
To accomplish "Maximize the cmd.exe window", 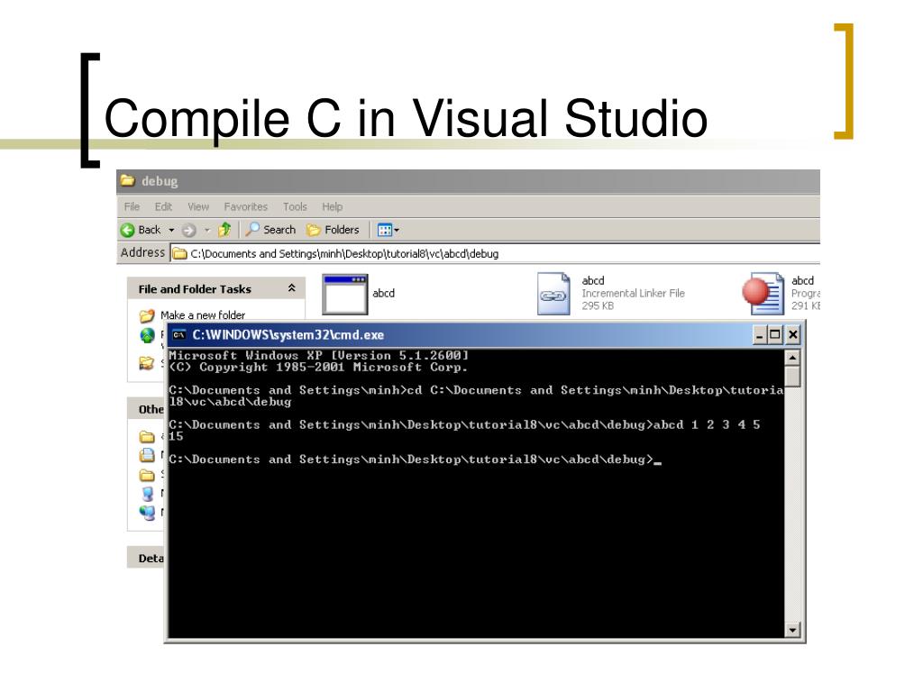I will [x=775, y=335].
